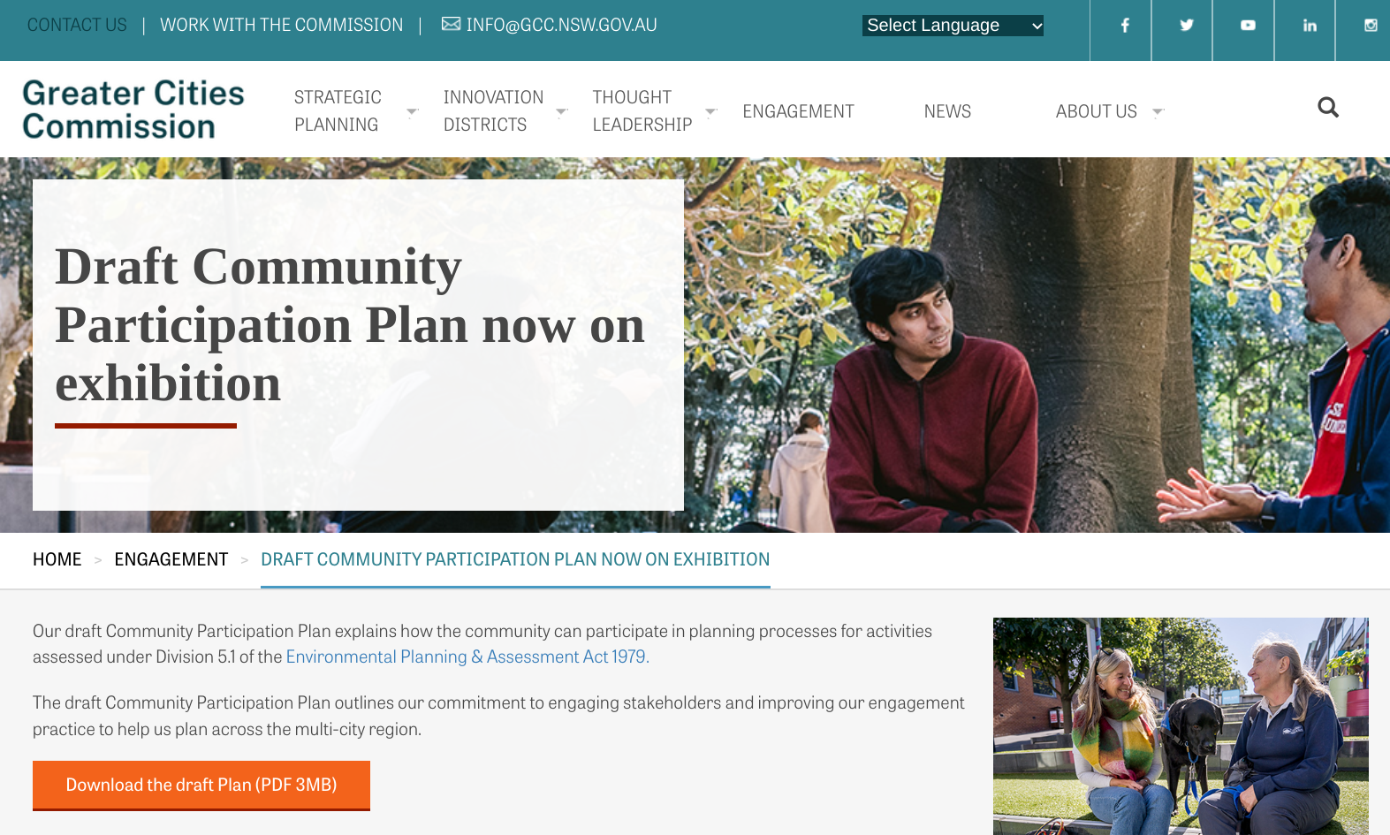Click the photo of two women with dog
Viewport: 1390px width, 835px height.
(x=1181, y=726)
